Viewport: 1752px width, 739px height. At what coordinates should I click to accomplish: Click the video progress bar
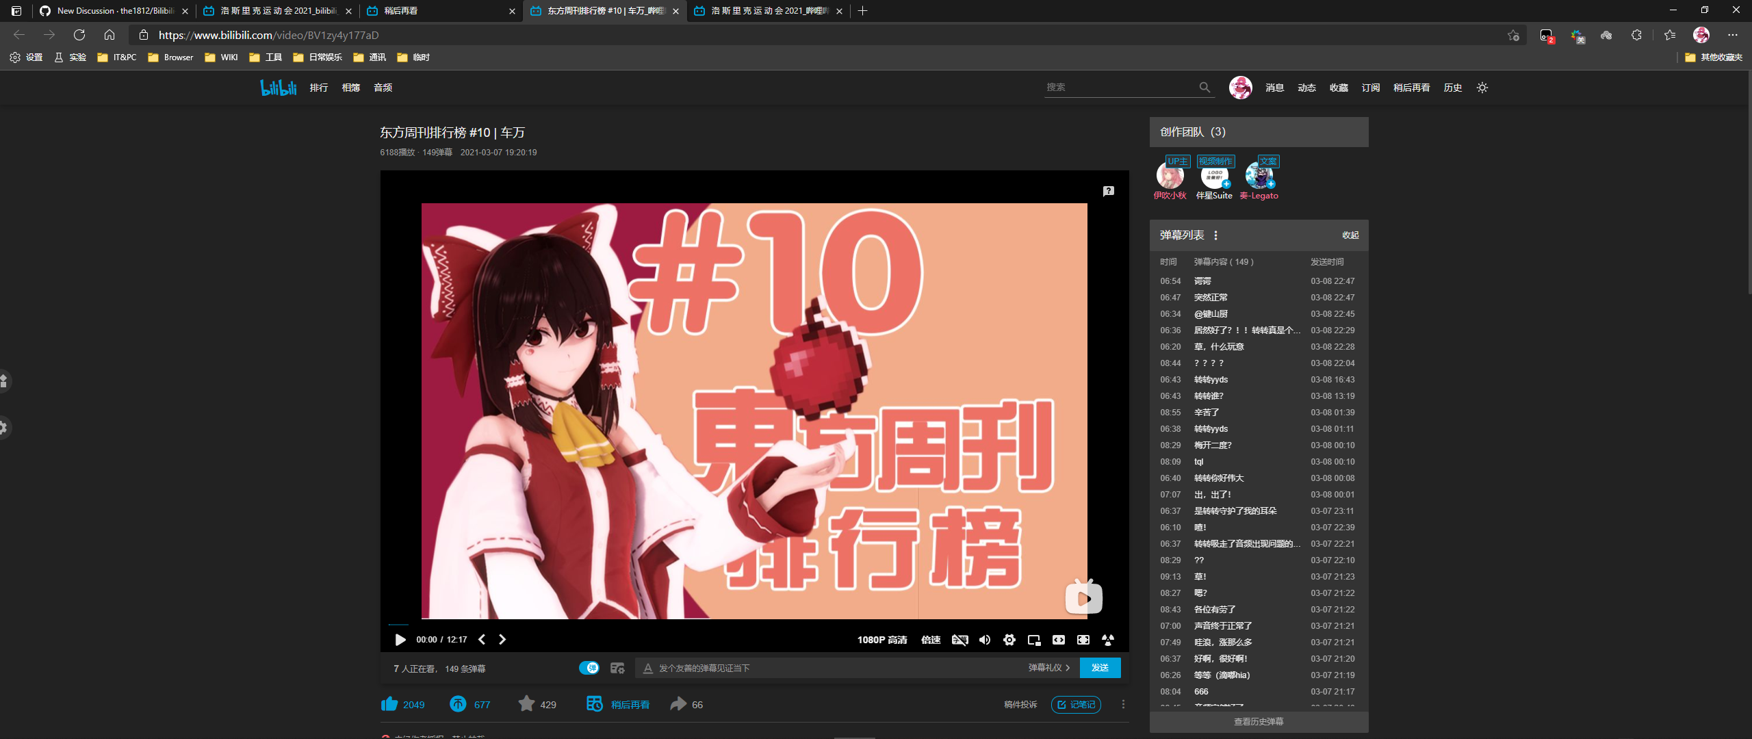tap(754, 624)
